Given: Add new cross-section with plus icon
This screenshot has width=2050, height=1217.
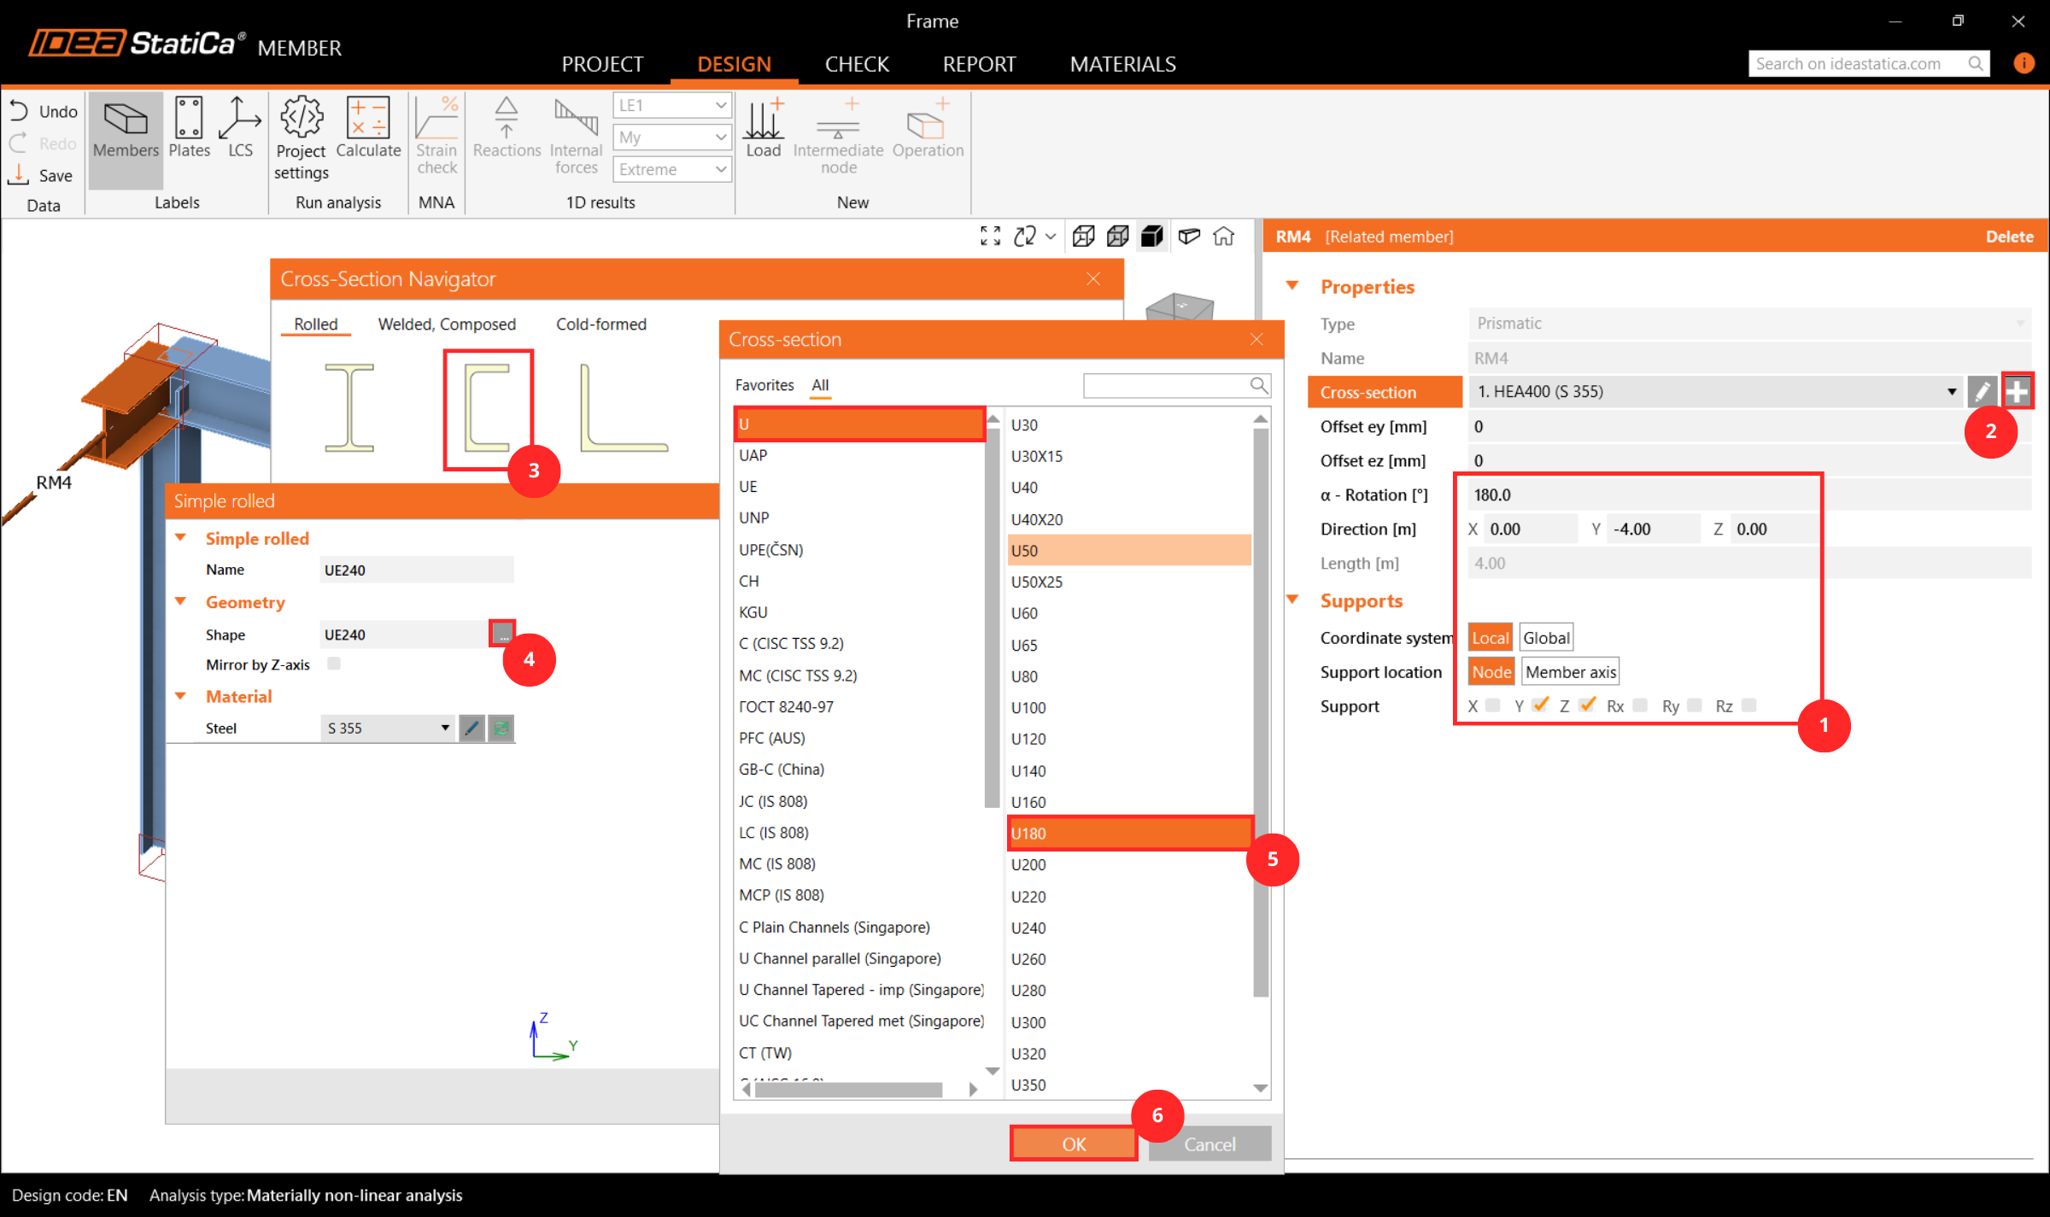Looking at the screenshot, I should (x=2017, y=392).
